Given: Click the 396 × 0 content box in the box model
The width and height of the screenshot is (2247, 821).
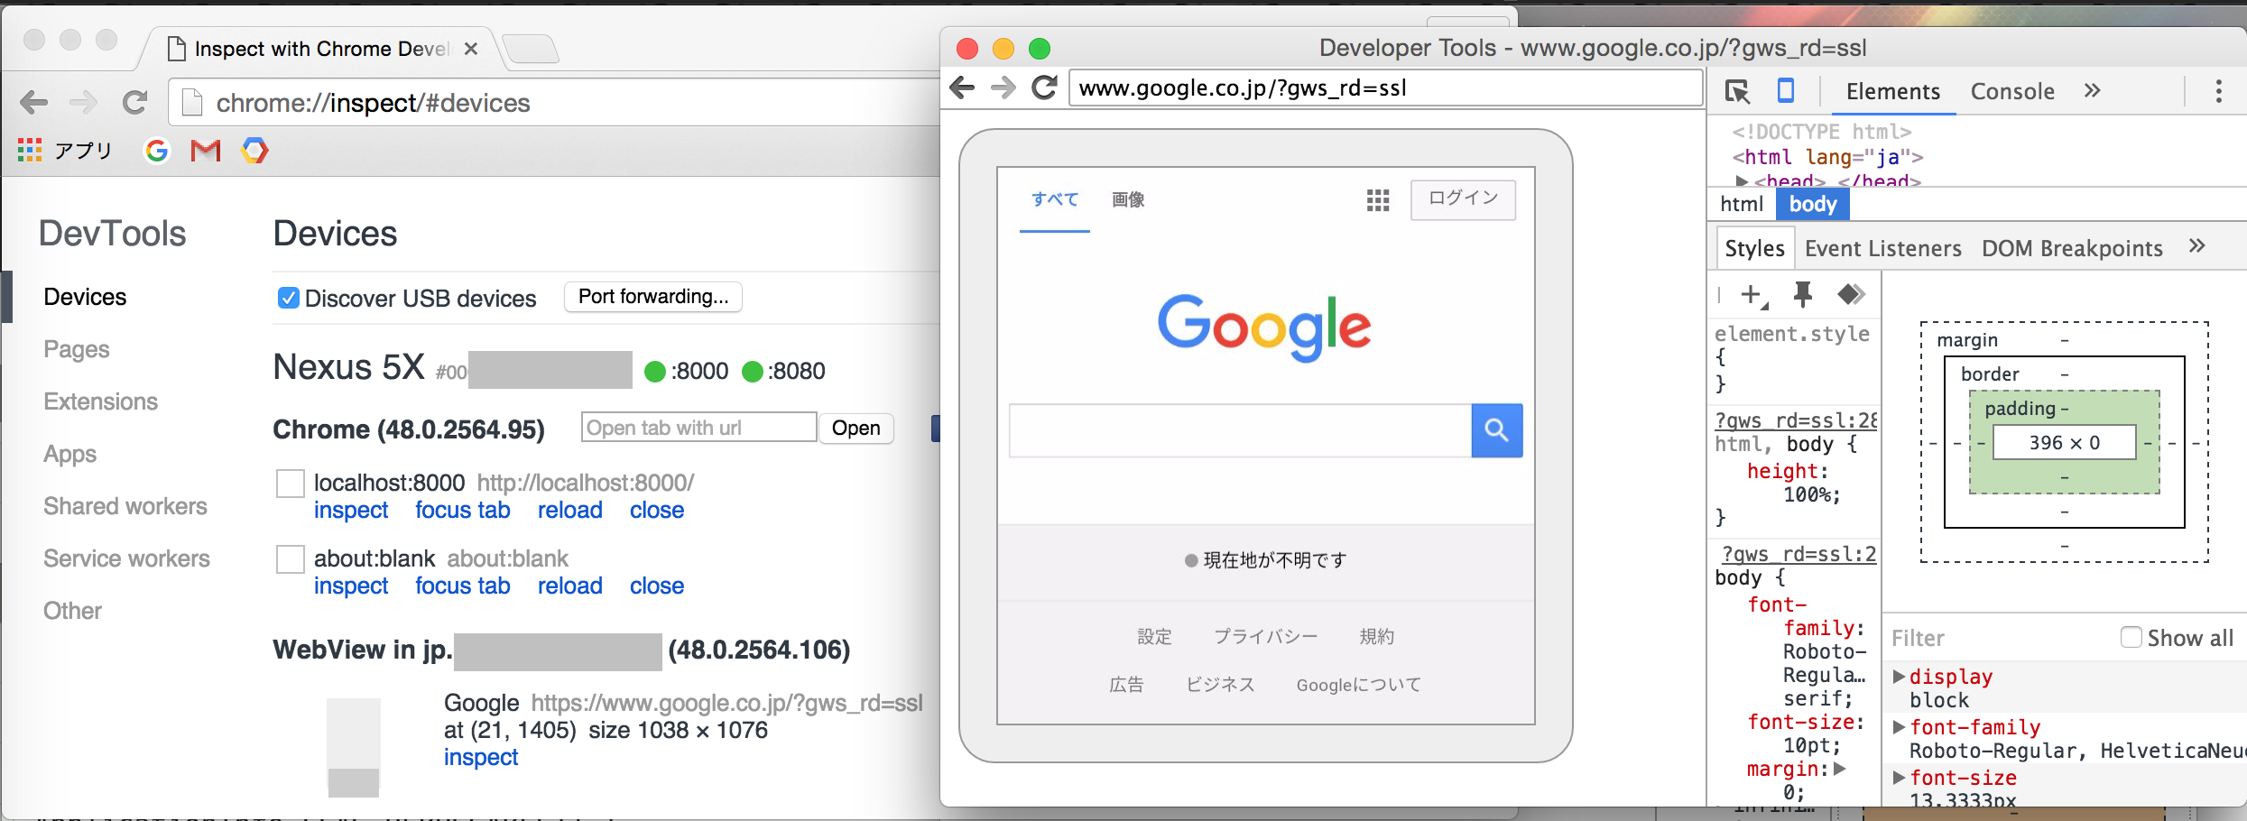Looking at the screenshot, I should pyautogui.click(x=2064, y=442).
